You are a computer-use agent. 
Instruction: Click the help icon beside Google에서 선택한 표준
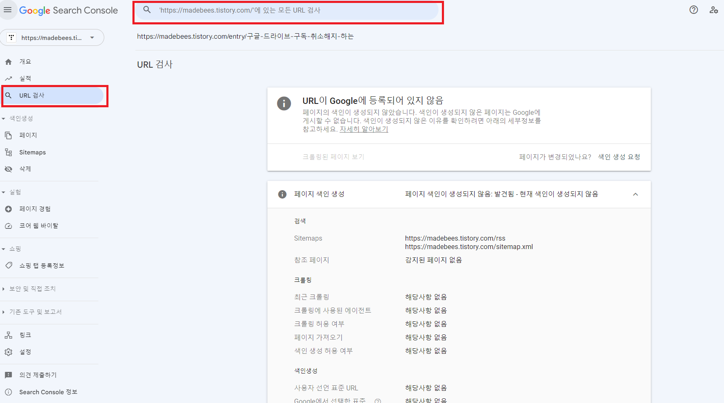(378, 401)
